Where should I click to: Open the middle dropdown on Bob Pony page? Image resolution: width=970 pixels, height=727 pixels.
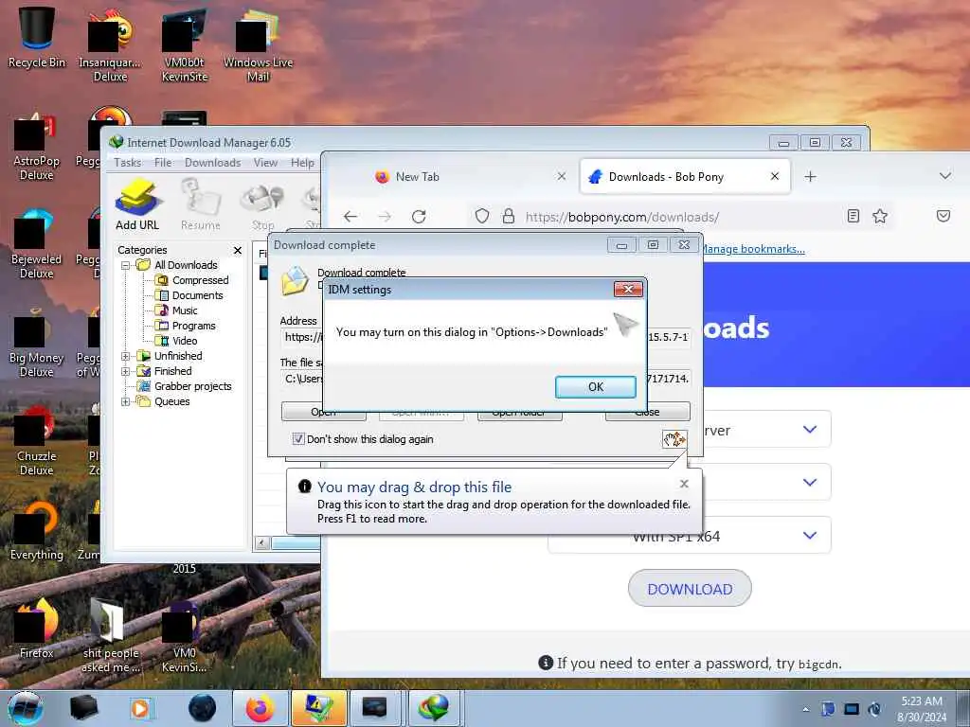coord(767,482)
